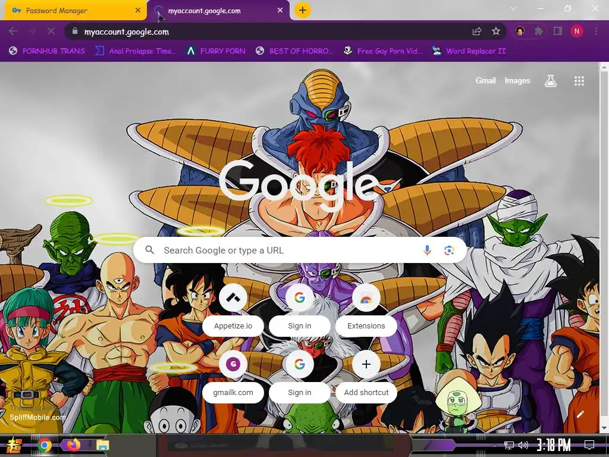
Task: Click the SpliffMobile.com theme credit
Action: 37,417
